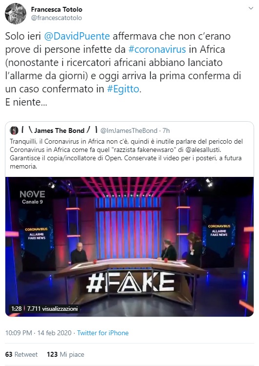This screenshot has width=259, height=366.
Task: View the 63 Retweet list
Action: click(21, 354)
